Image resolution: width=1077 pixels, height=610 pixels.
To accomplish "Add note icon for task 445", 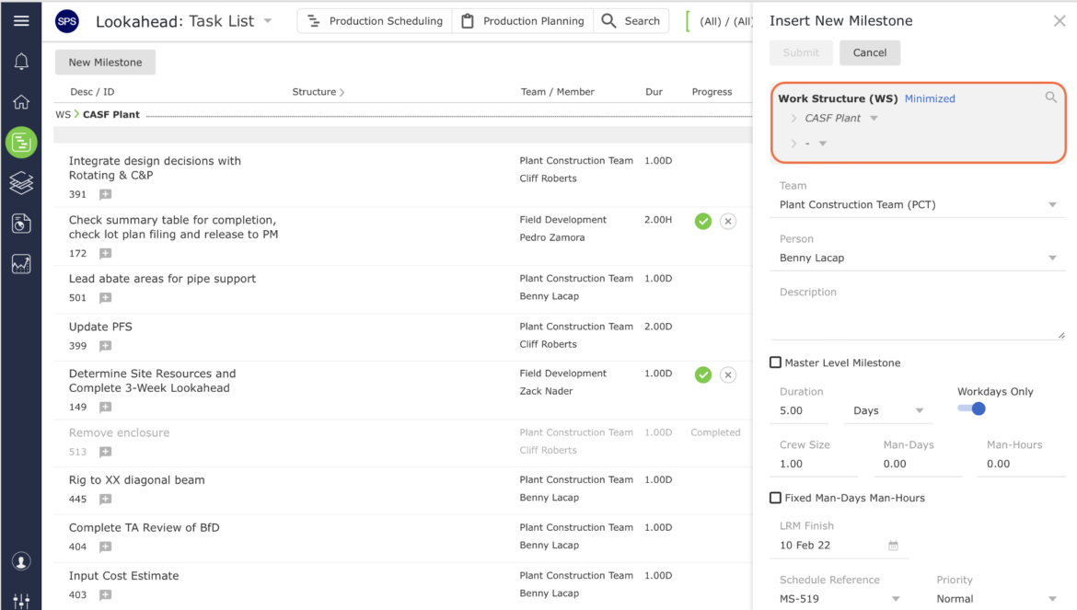I will click(105, 499).
